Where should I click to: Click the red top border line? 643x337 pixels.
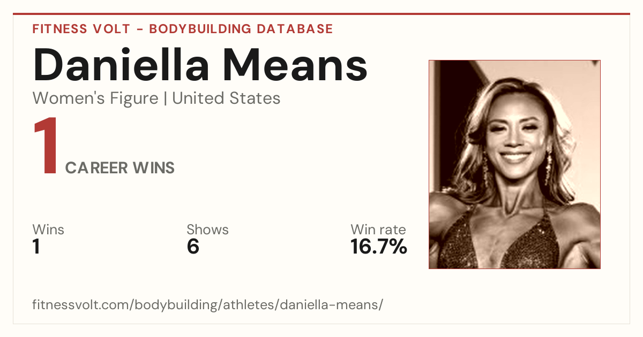click(x=322, y=14)
